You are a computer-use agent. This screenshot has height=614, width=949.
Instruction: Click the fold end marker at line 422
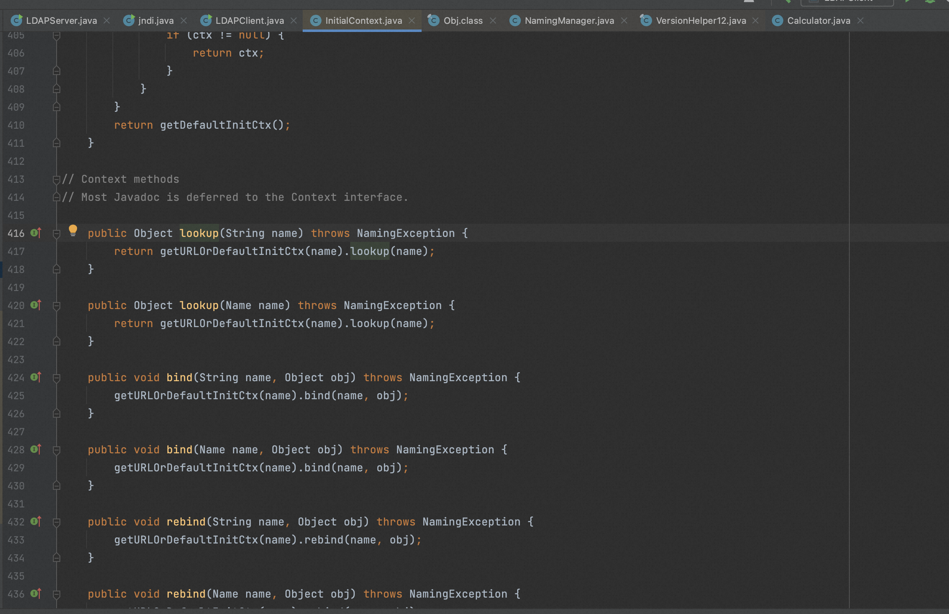point(57,341)
